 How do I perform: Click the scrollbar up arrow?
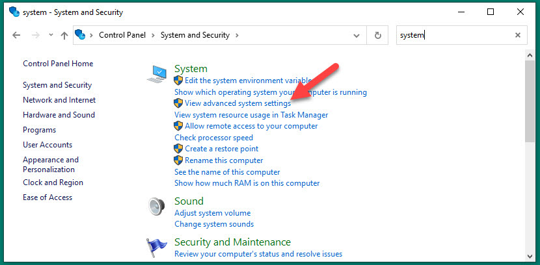[x=530, y=55]
